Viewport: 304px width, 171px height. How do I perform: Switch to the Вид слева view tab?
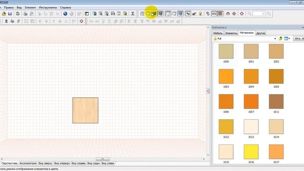click(108, 163)
